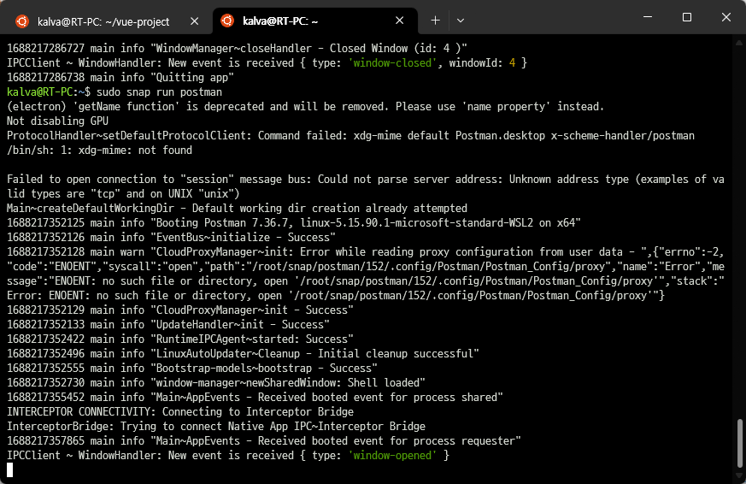Viewport: 746px width, 484px height.
Task: Click 'CloudProxyManager~init - Success' line
Action: click(x=180, y=310)
